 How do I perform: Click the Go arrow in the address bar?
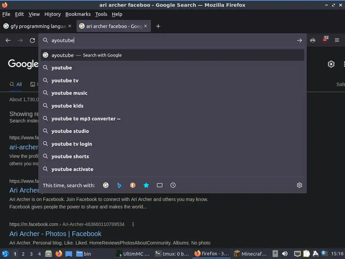(x=299, y=40)
